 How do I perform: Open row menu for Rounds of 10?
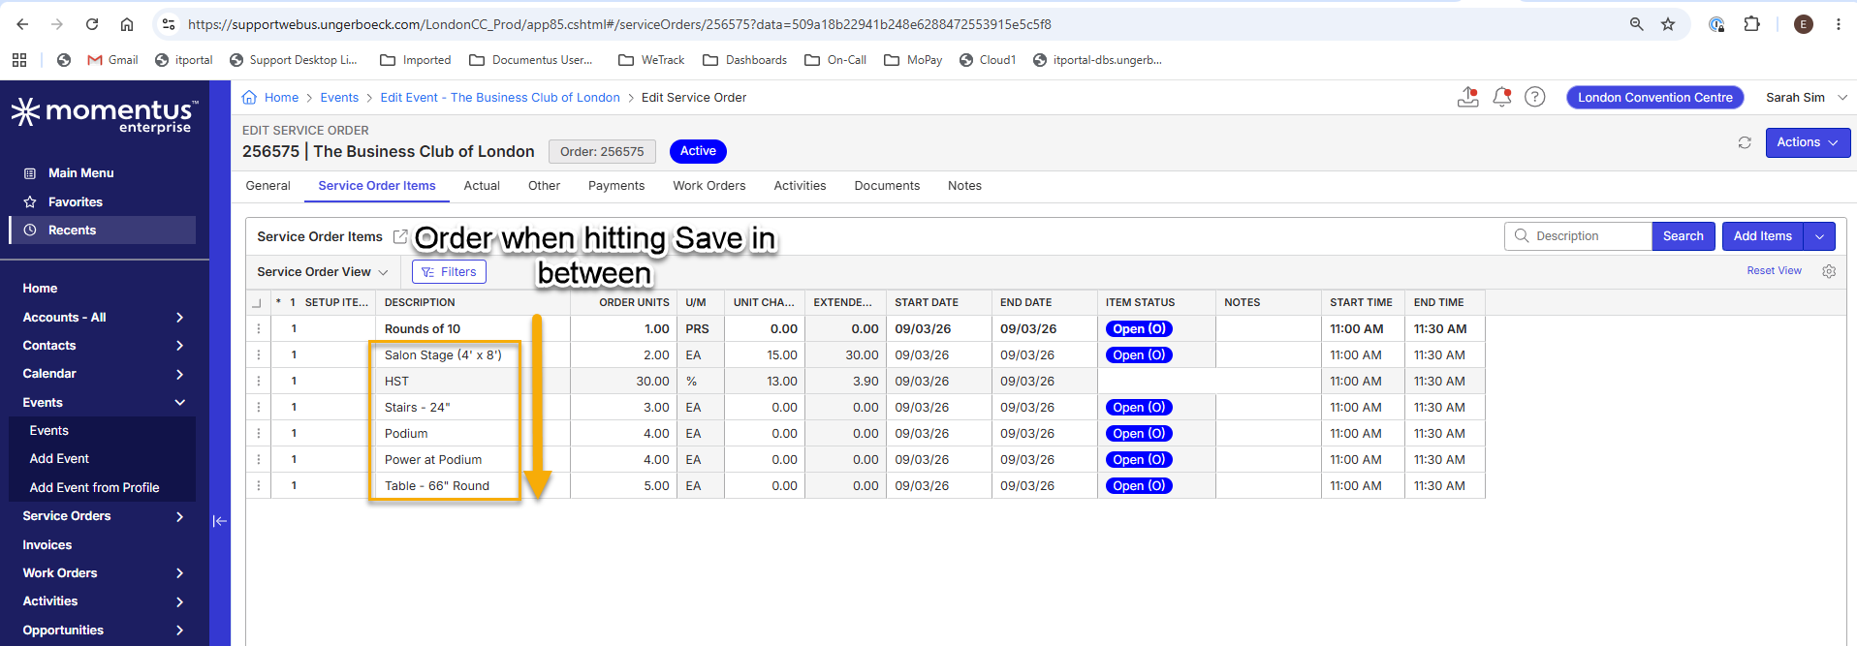click(x=259, y=329)
